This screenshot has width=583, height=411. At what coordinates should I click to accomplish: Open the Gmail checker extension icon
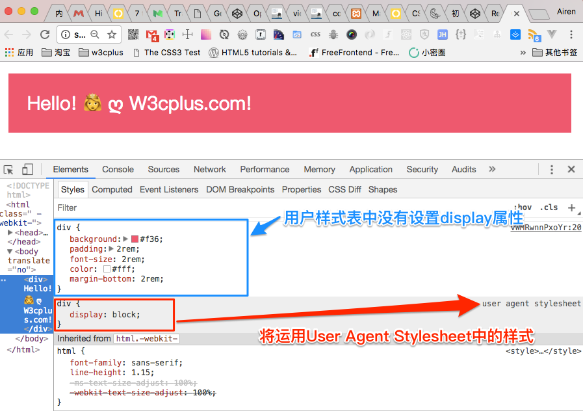(151, 35)
